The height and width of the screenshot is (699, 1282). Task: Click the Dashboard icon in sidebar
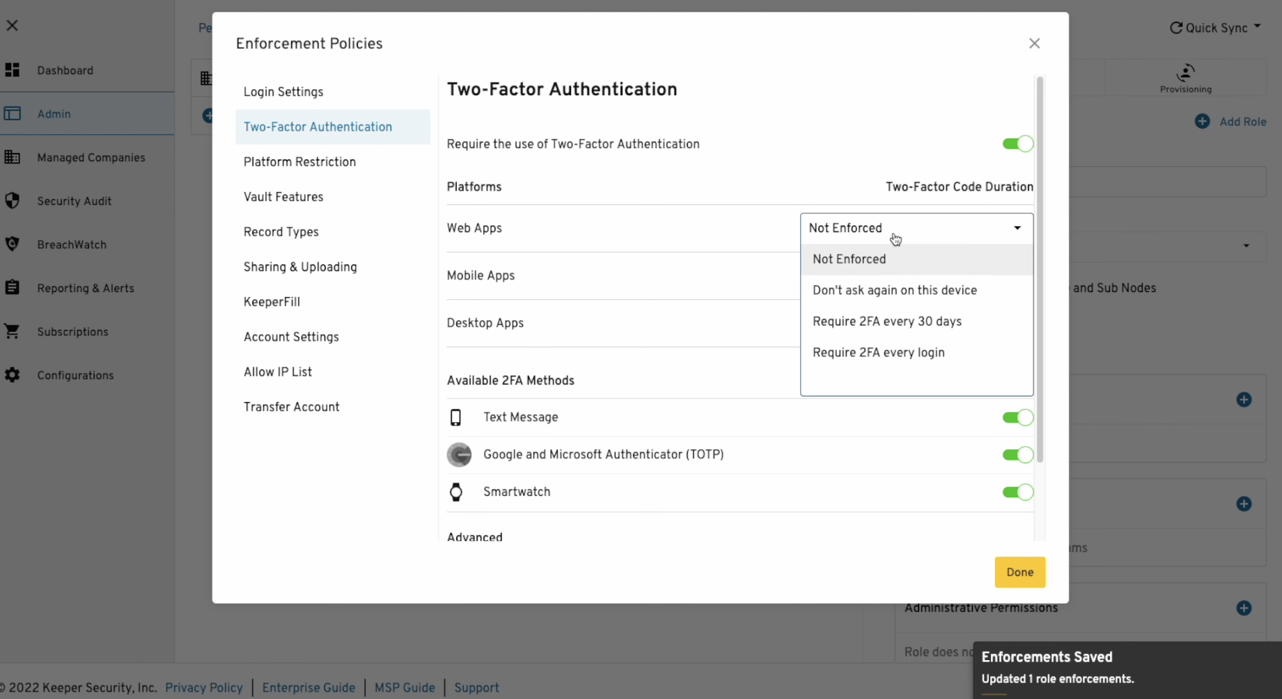[x=13, y=70]
